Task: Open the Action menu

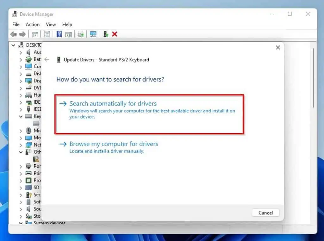Action: point(33,24)
